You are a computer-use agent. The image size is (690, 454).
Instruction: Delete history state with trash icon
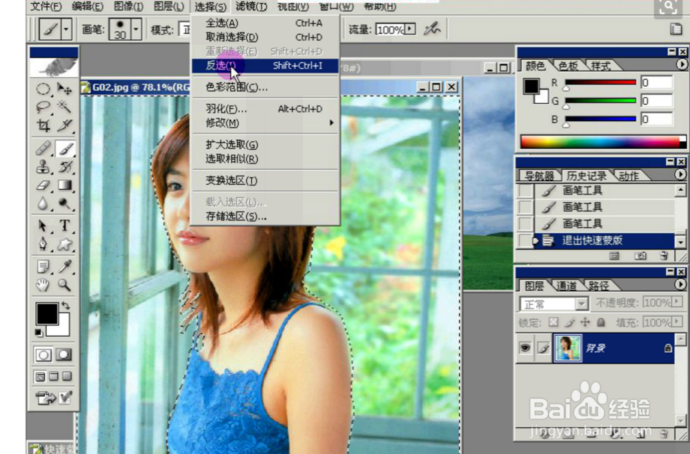point(664,256)
